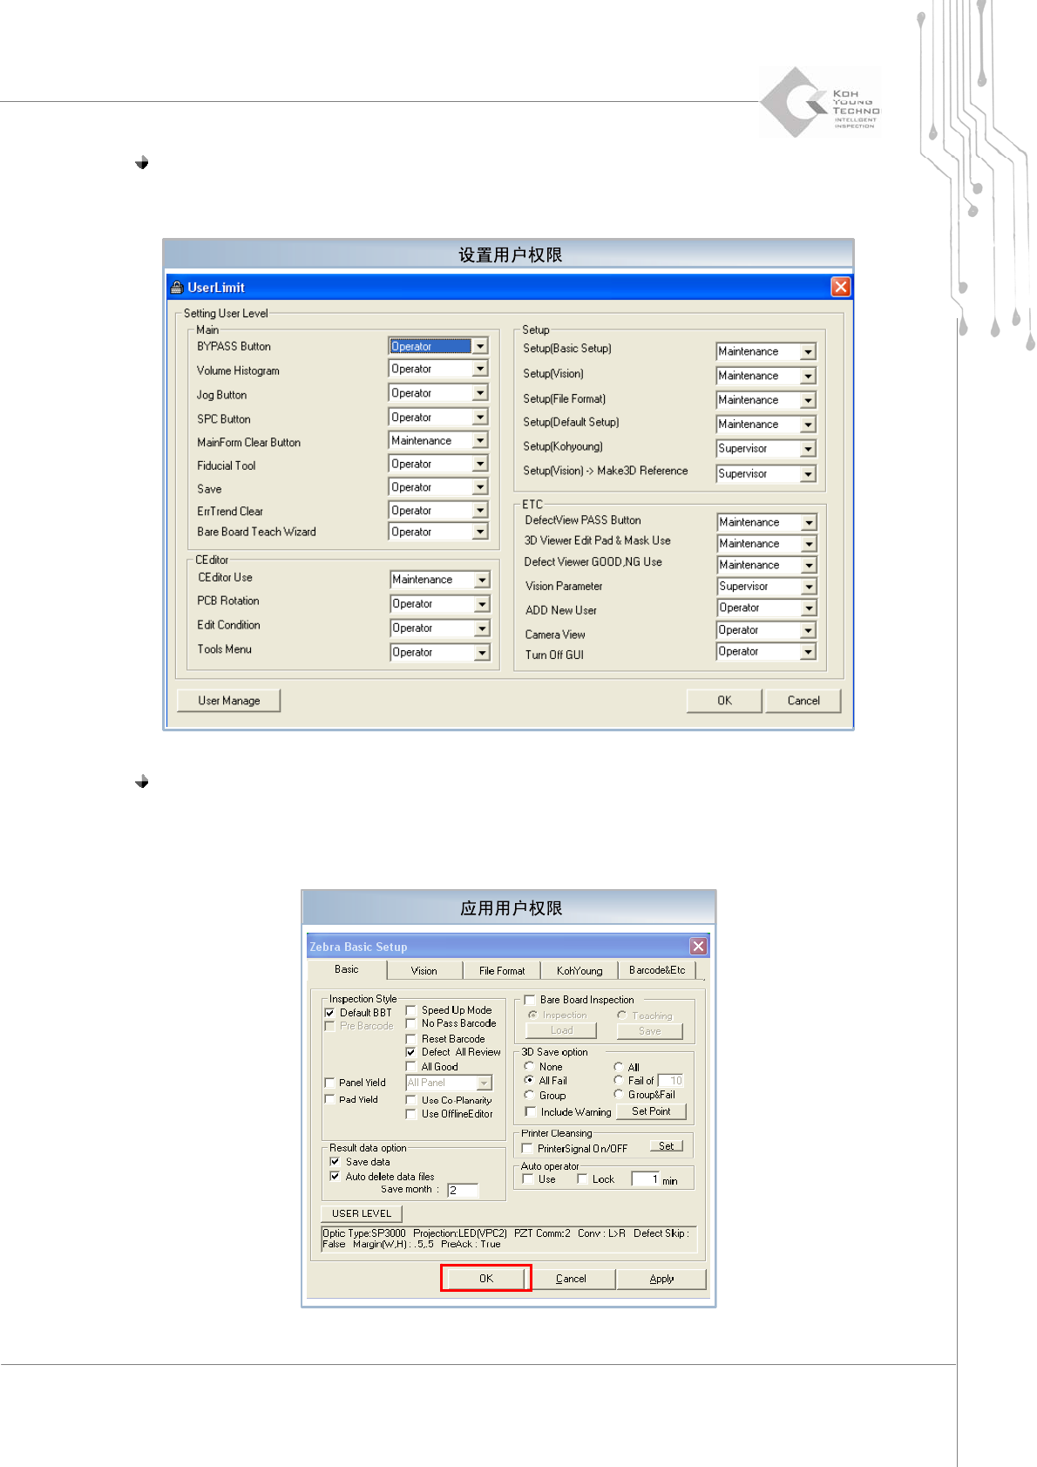The height and width of the screenshot is (1467, 1037).
Task: Toggle the Save data checkbox
Action: pos(335,1162)
